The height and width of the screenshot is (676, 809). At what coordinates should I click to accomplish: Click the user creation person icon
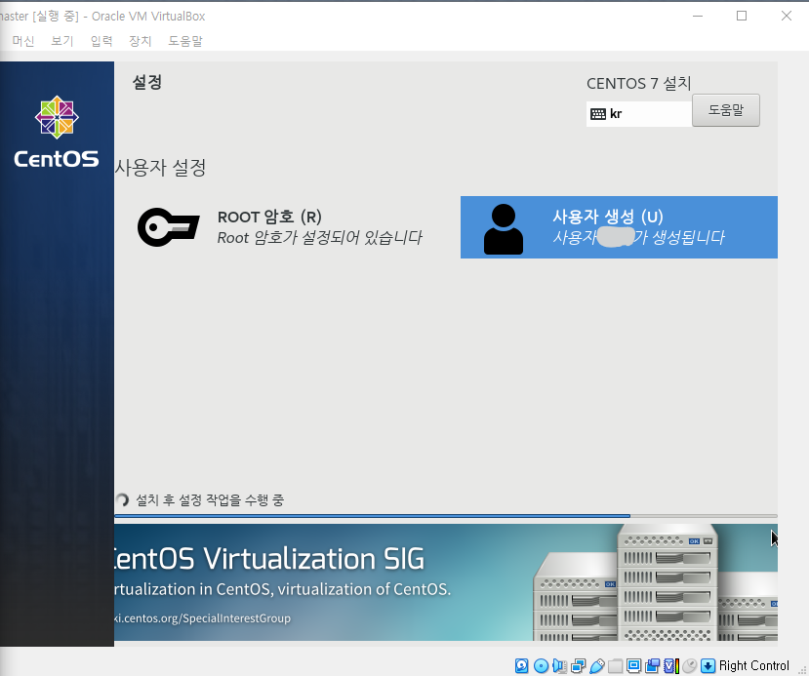(x=503, y=229)
